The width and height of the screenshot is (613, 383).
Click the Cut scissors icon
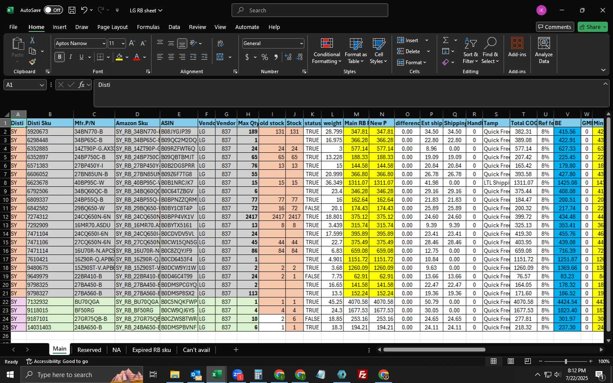(x=32, y=40)
